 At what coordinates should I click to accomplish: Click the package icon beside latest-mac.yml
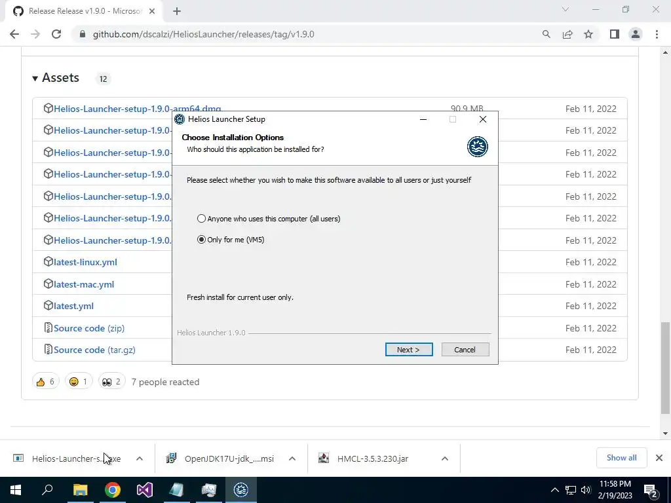48,284
